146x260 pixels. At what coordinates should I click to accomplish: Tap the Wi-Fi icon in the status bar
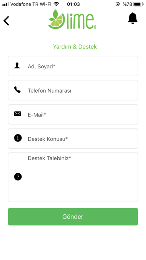tap(56, 4)
